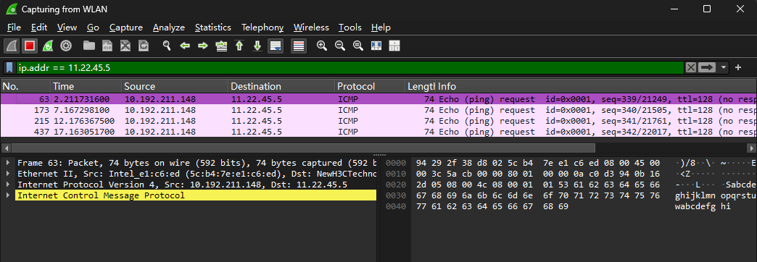Viewport: 757px width, 262px height.
Task: Sort by the No. column header
Action: [x=25, y=86]
